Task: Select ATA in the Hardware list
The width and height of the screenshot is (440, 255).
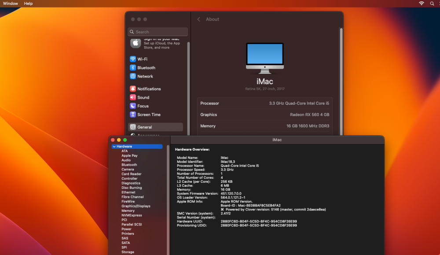Action: [x=125, y=151]
